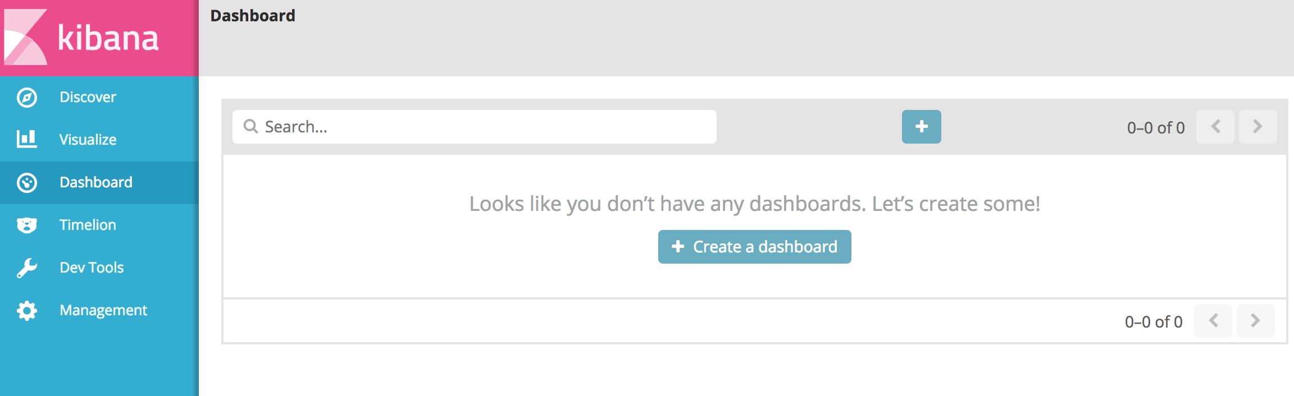
Task: Select Management in the navigation menu
Action: click(x=103, y=310)
